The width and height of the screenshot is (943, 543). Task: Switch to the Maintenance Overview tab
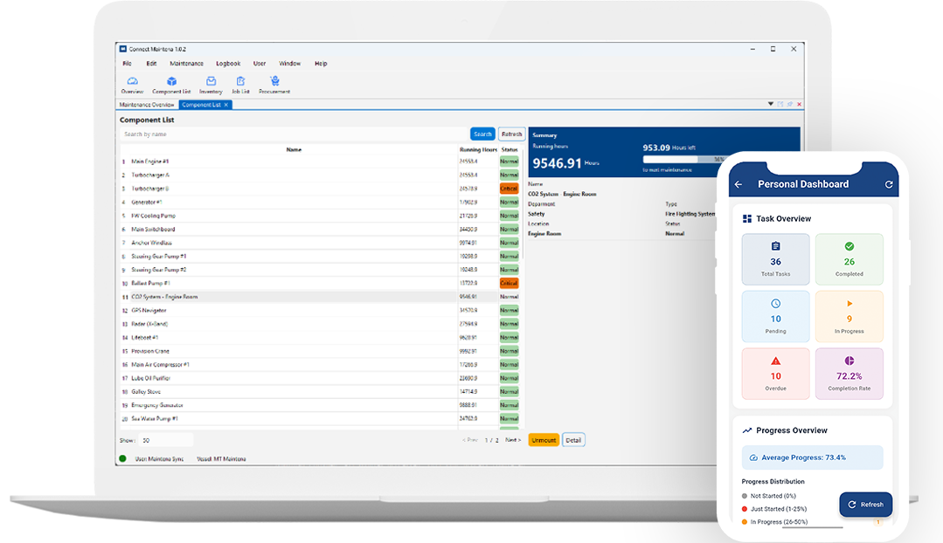click(x=146, y=103)
